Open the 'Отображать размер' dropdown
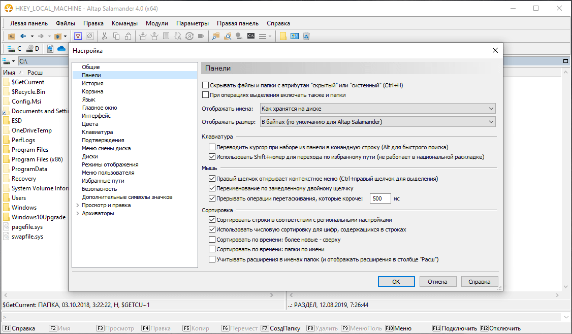The width and height of the screenshot is (572, 334). pyautogui.click(x=377, y=122)
